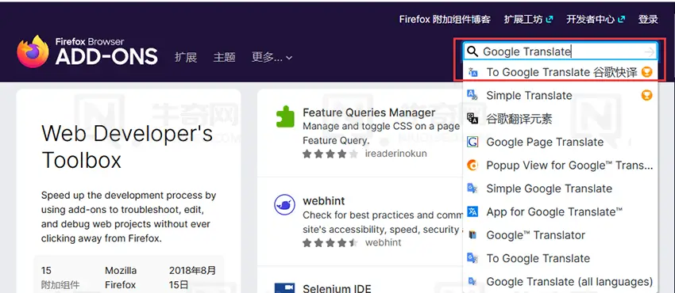
Task: Select the 谷歌翻译元素 suggestion
Action: point(561,119)
